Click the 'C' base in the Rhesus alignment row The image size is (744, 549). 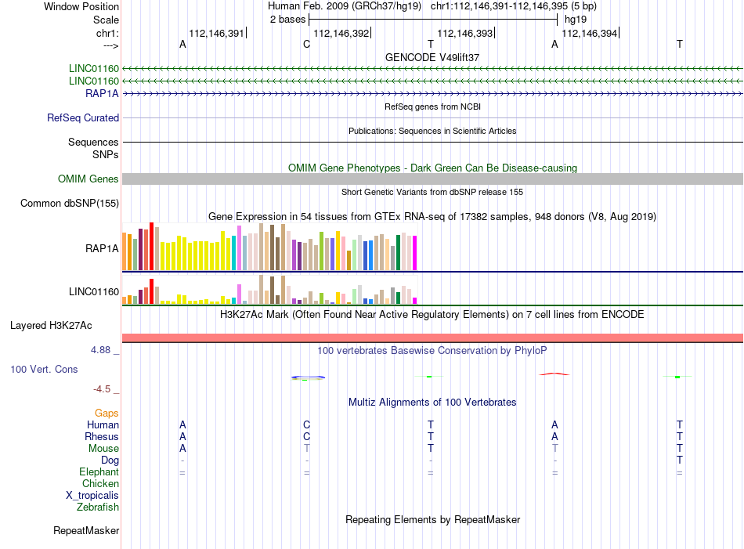click(306, 436)
